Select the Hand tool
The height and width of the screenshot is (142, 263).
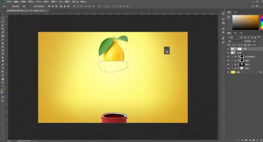(3, 79)
